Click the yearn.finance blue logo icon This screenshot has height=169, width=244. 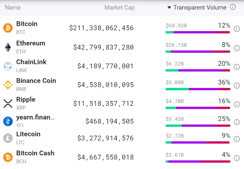8,121
